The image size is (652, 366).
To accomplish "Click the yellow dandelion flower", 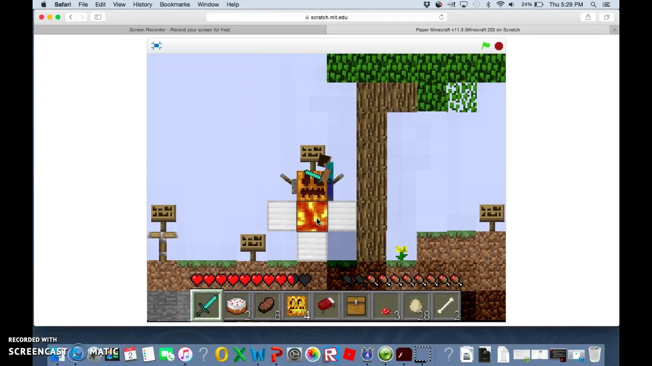I will coord(401,253).
